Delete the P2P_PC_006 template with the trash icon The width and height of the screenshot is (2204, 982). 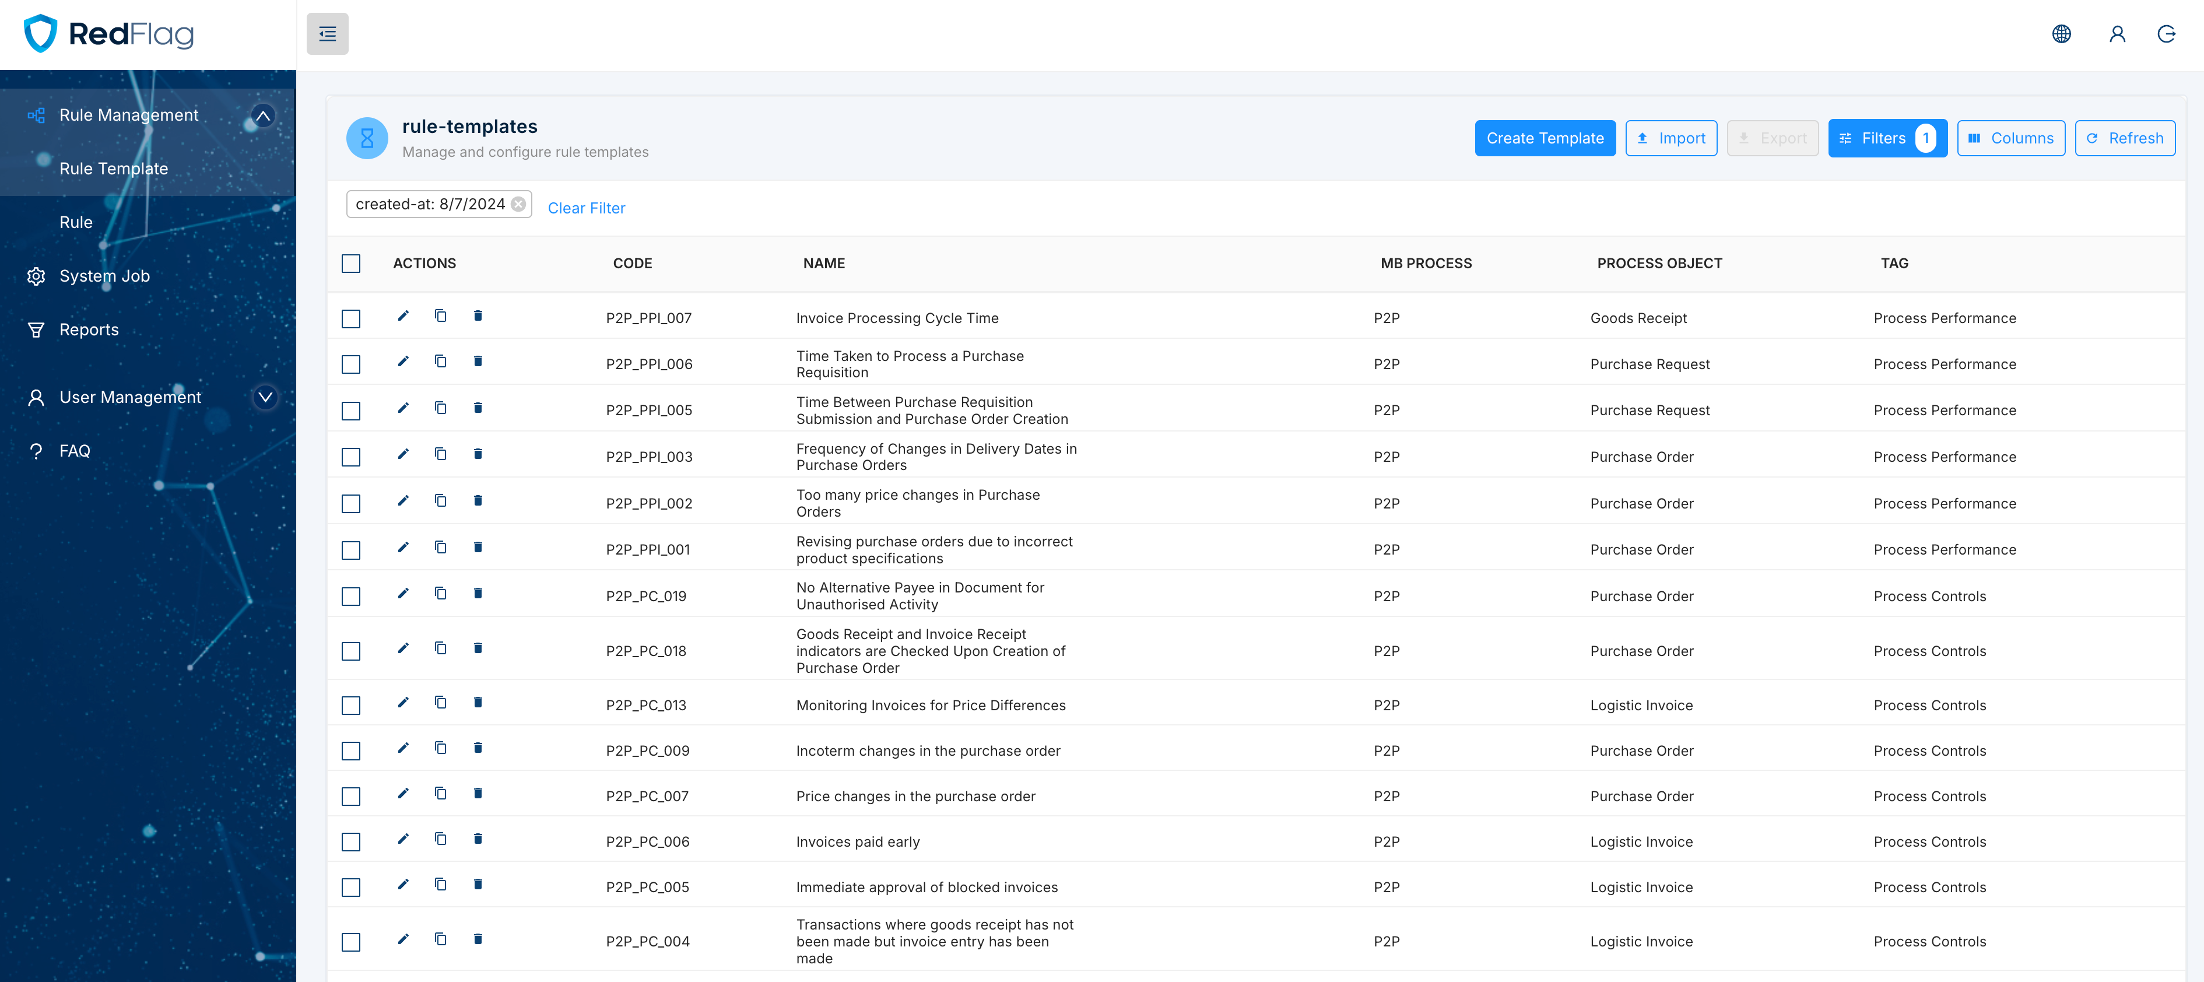point(478,839)
